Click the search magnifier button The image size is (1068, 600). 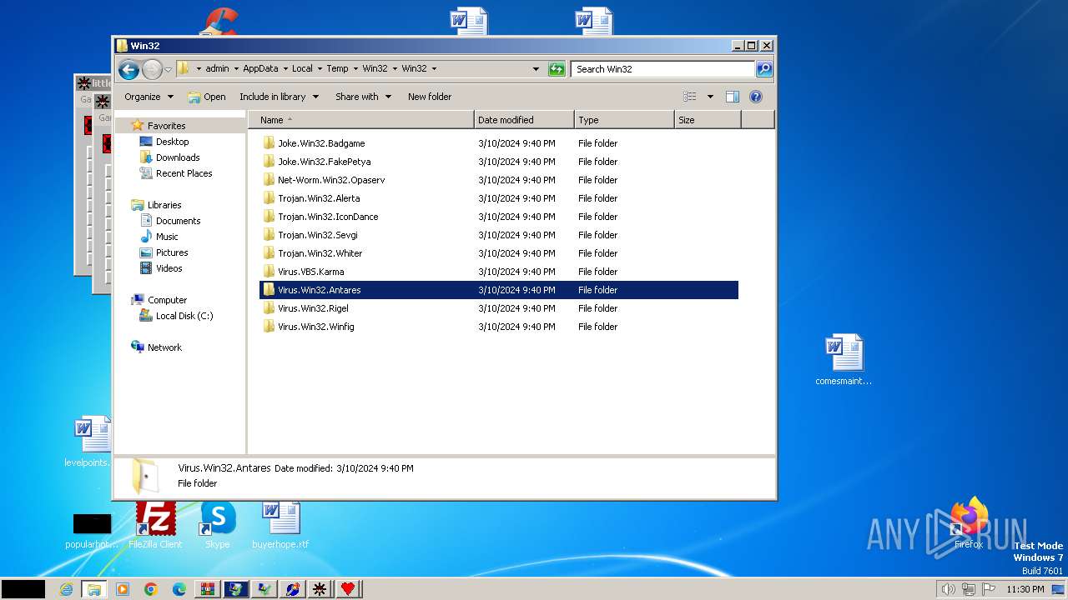pyautogui.click(x=764, y=69)
